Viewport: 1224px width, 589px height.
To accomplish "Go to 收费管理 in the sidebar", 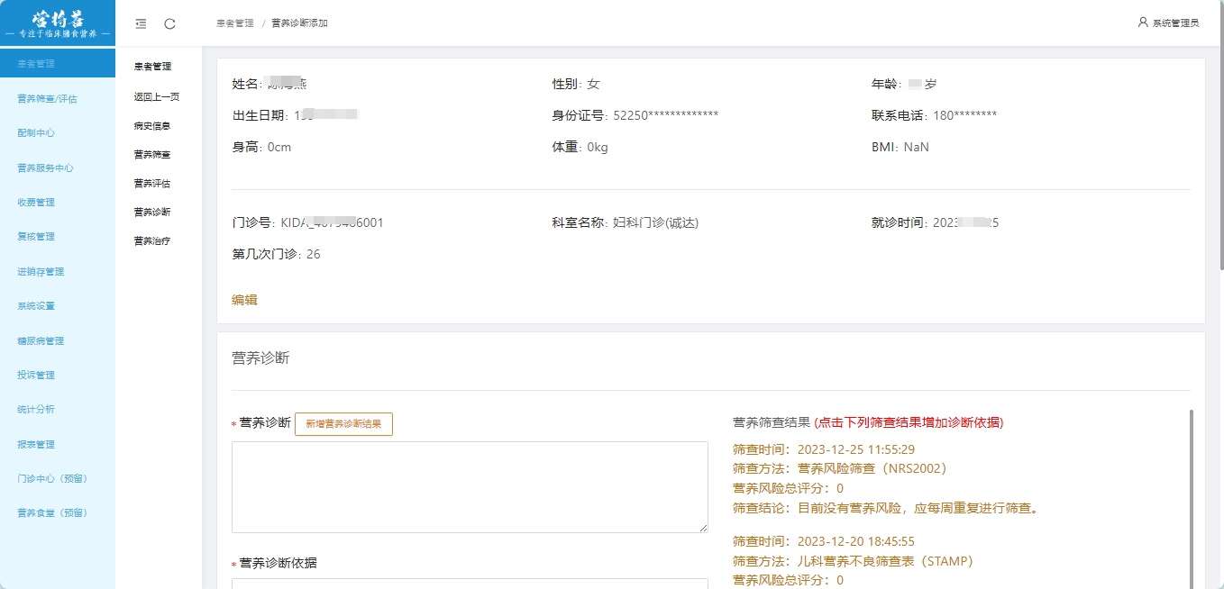I will pyautogui.click(x=36, y=202).
